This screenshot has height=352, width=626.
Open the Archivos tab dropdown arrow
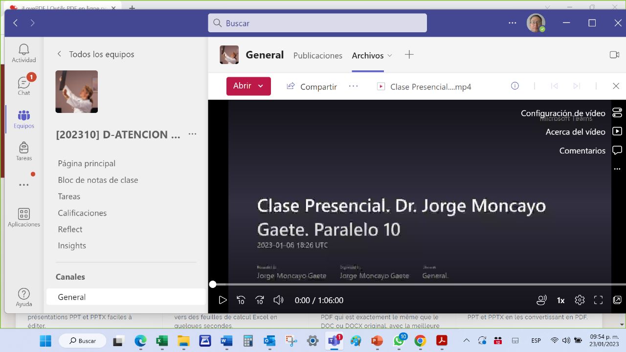point(390,56)
